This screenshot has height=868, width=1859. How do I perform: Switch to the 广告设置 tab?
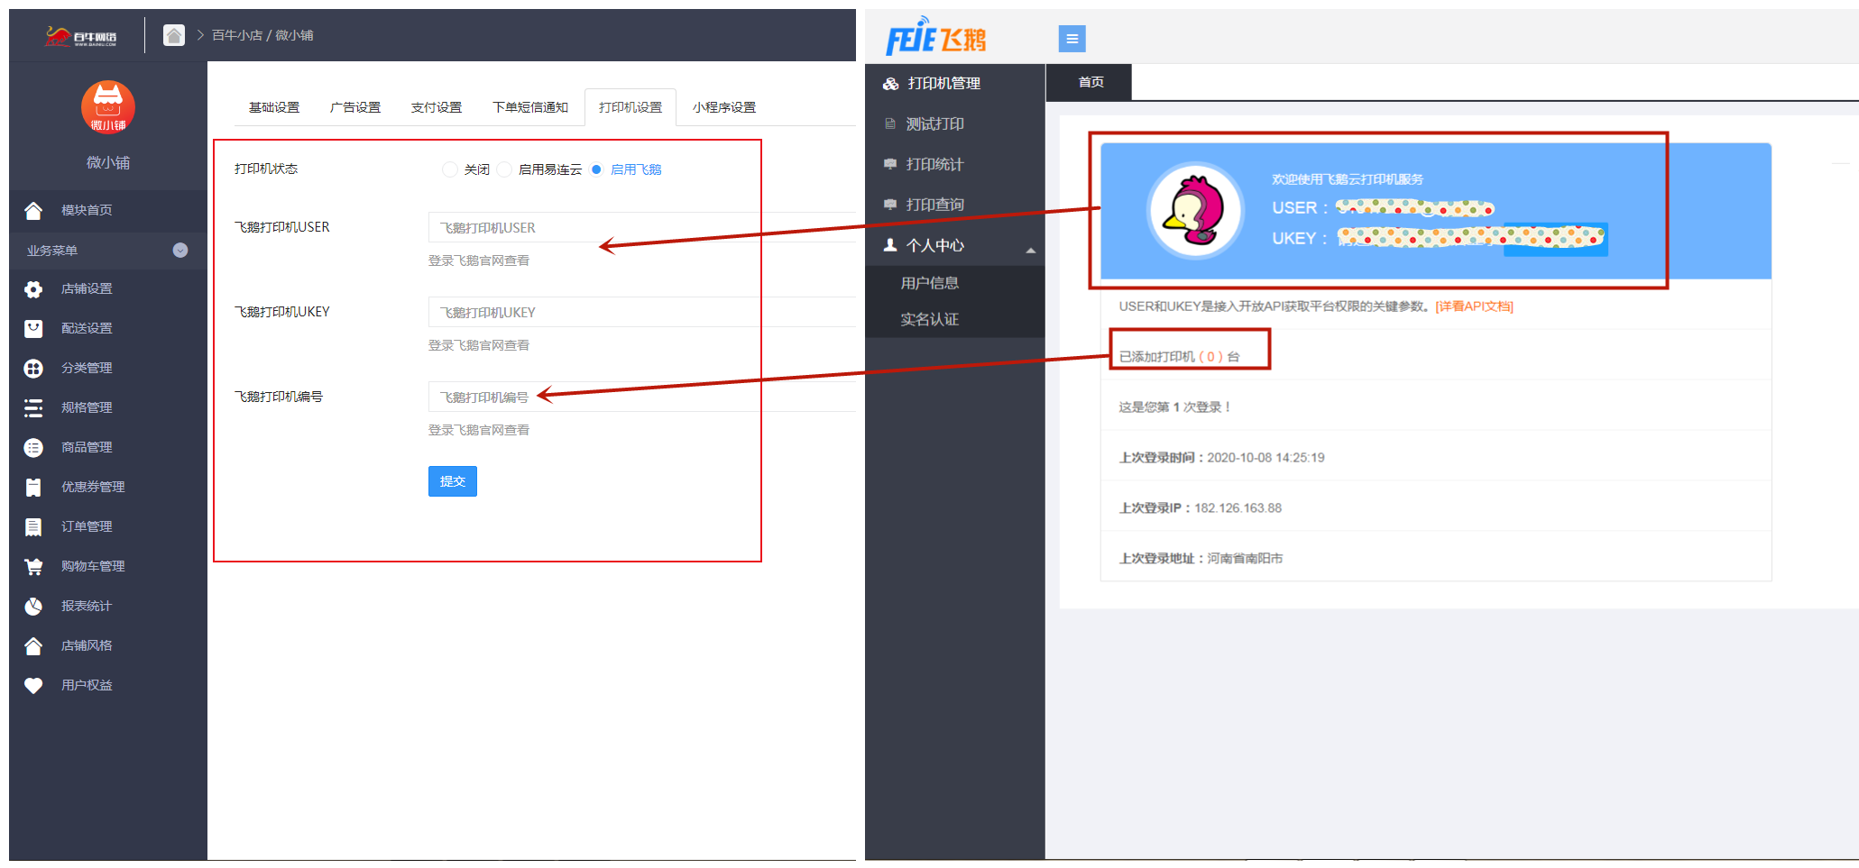[x=355, y=107]
